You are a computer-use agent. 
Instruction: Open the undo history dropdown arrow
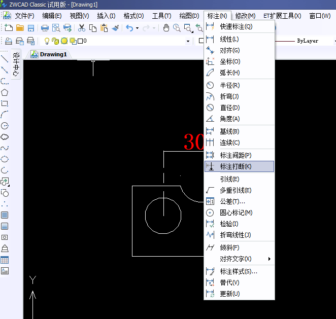(137, 28)
